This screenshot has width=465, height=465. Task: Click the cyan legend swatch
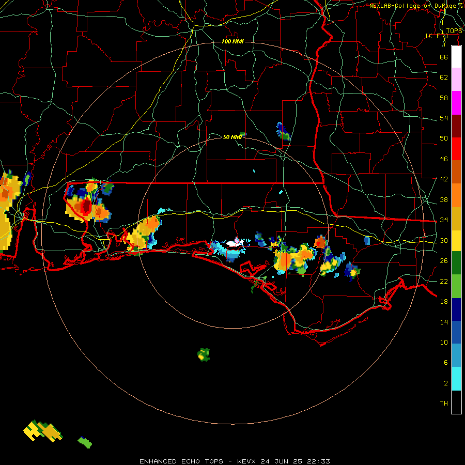click(456, 379)
